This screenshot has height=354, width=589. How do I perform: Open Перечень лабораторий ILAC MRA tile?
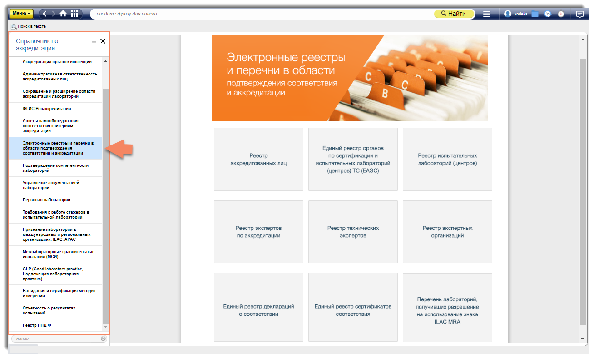tap(447, 307)
